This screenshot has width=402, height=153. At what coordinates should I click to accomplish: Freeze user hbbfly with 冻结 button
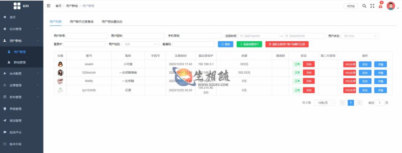[309, 81]
